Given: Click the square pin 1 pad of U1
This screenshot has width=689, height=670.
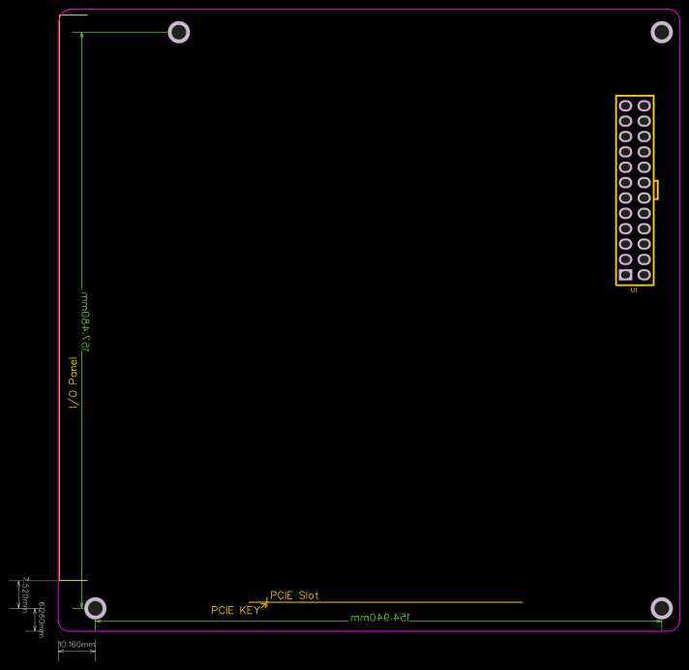Looking at the screenshot, I should pos(625,275).
